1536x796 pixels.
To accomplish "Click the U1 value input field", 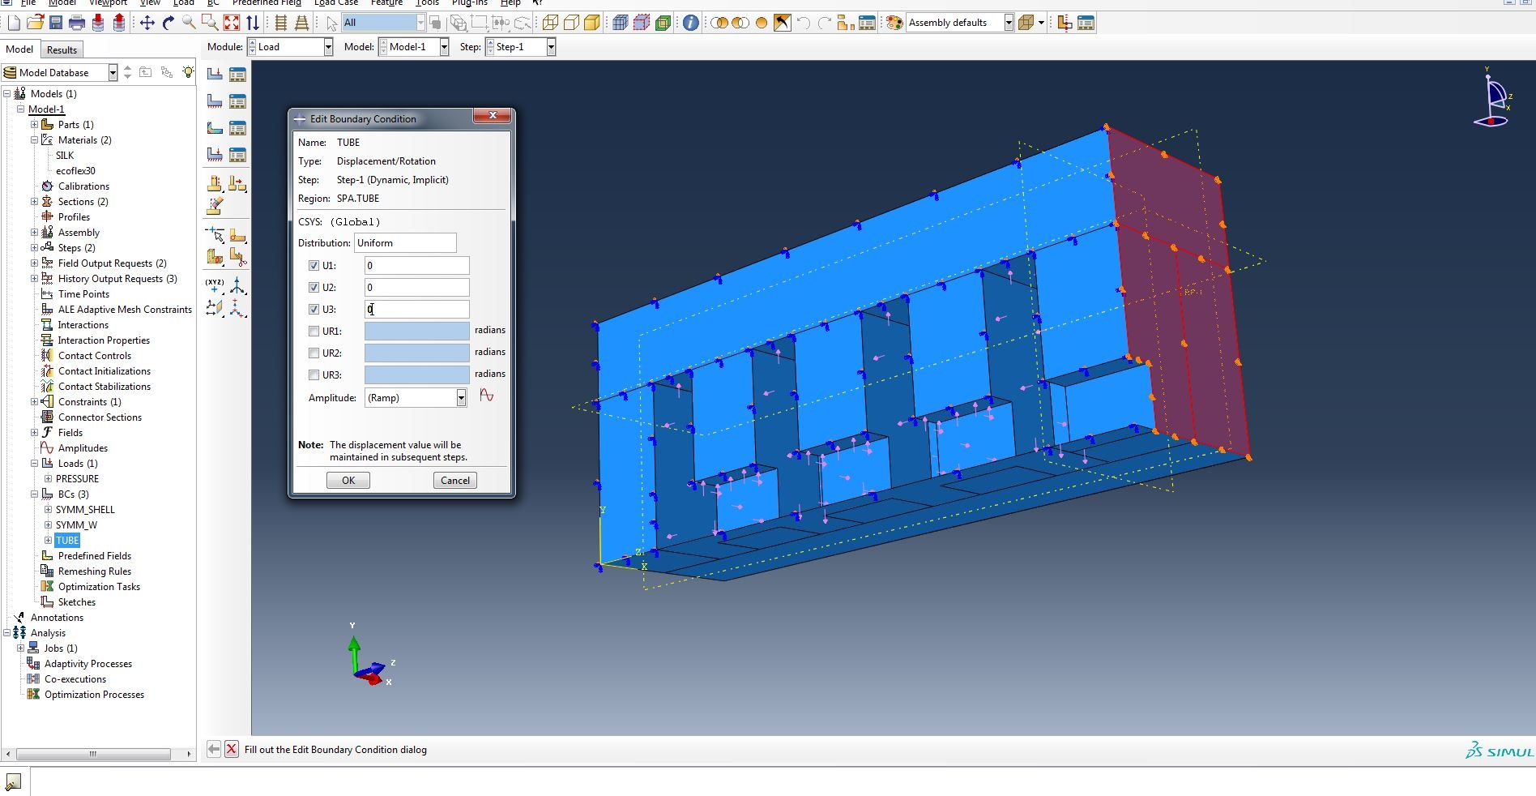I will pos(416,266).
